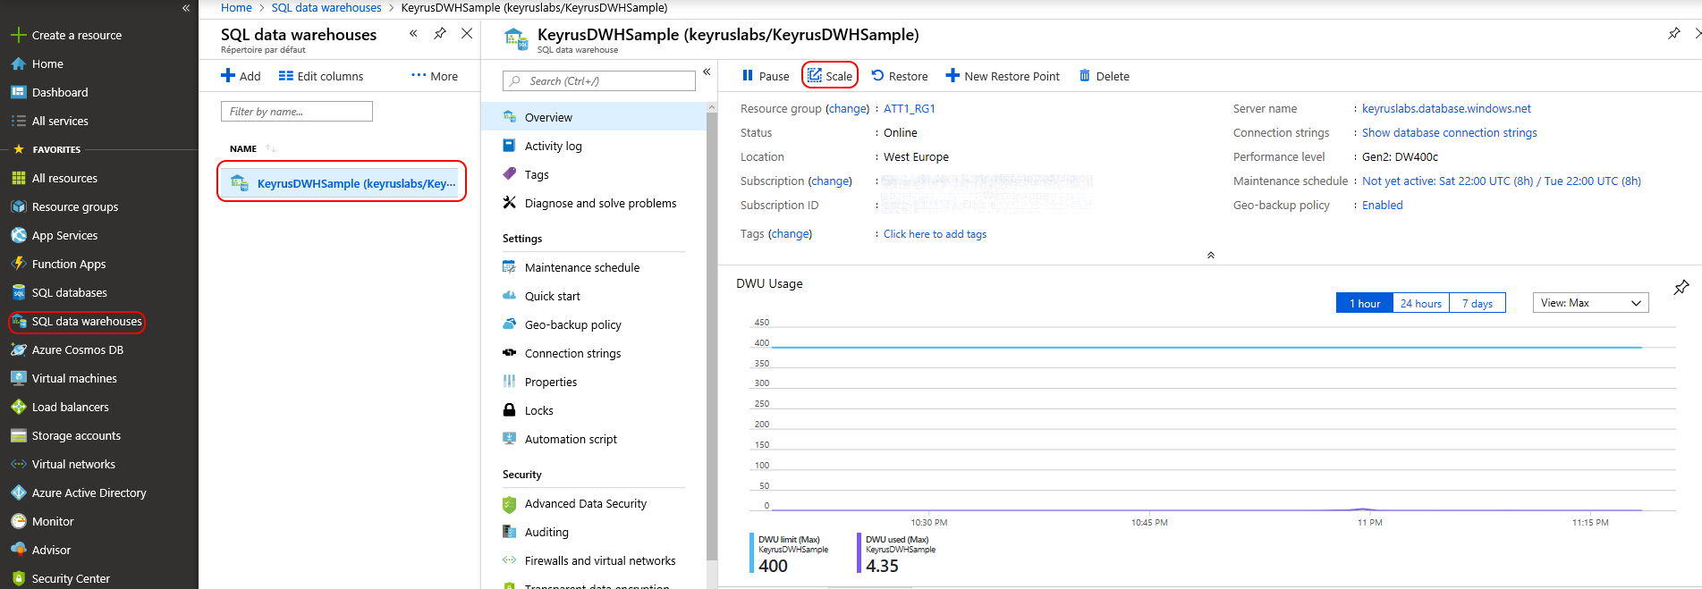Create a New Restore Point
The width and height of the screenshot is (1702, 589).
[1003, 76]
